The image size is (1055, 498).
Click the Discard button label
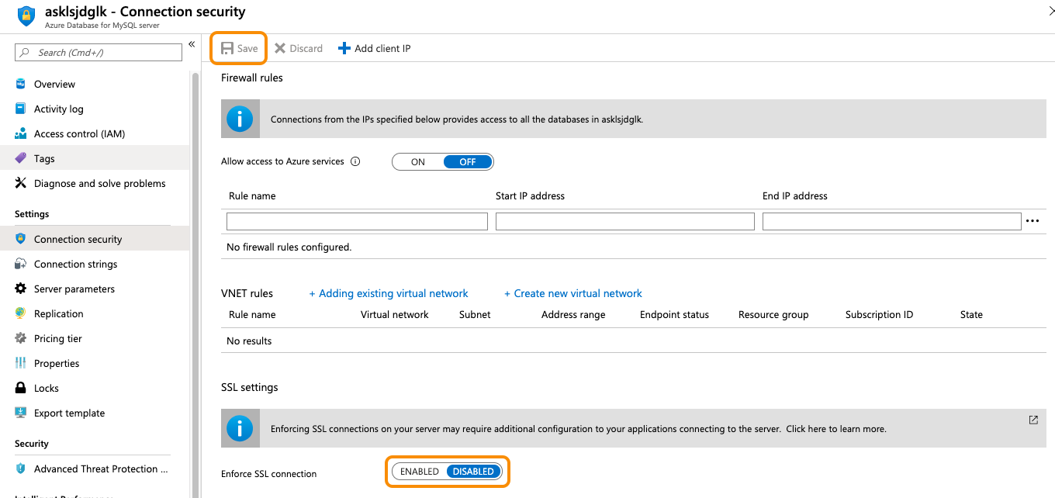306,48
